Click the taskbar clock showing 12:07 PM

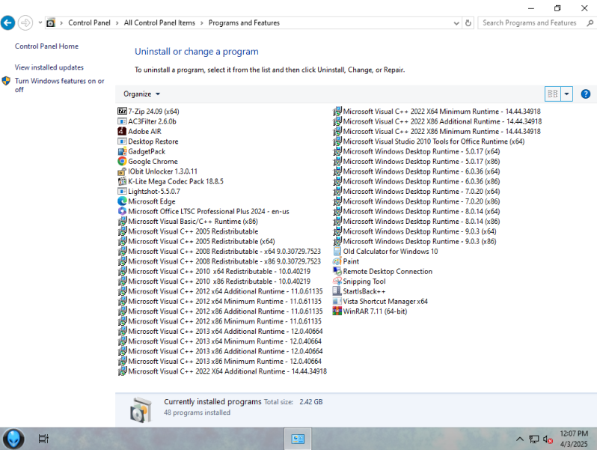[574, 439]
